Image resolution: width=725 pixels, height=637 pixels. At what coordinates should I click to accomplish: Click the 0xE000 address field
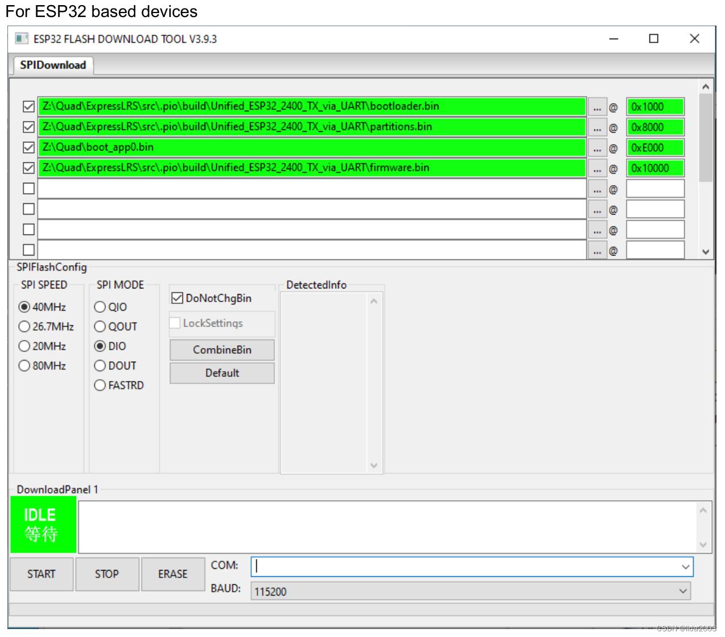[x=655, y=148]
